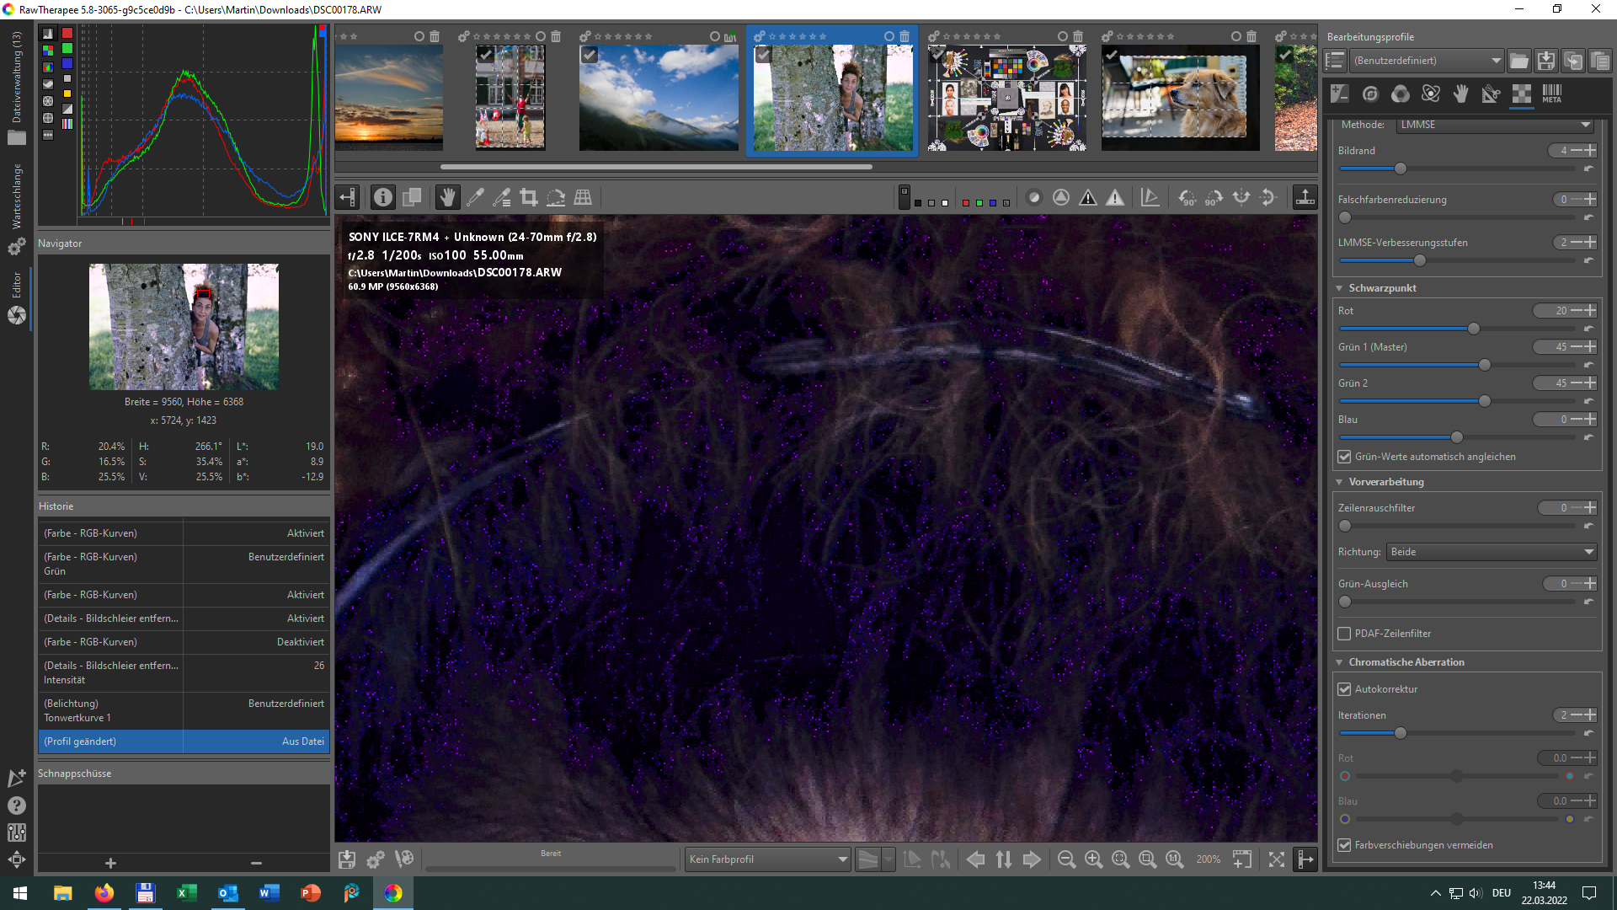1617x910 pixels.
Task: Toggle Autokorrektur for chromatic aberration
Action: tap(1344, 689)
